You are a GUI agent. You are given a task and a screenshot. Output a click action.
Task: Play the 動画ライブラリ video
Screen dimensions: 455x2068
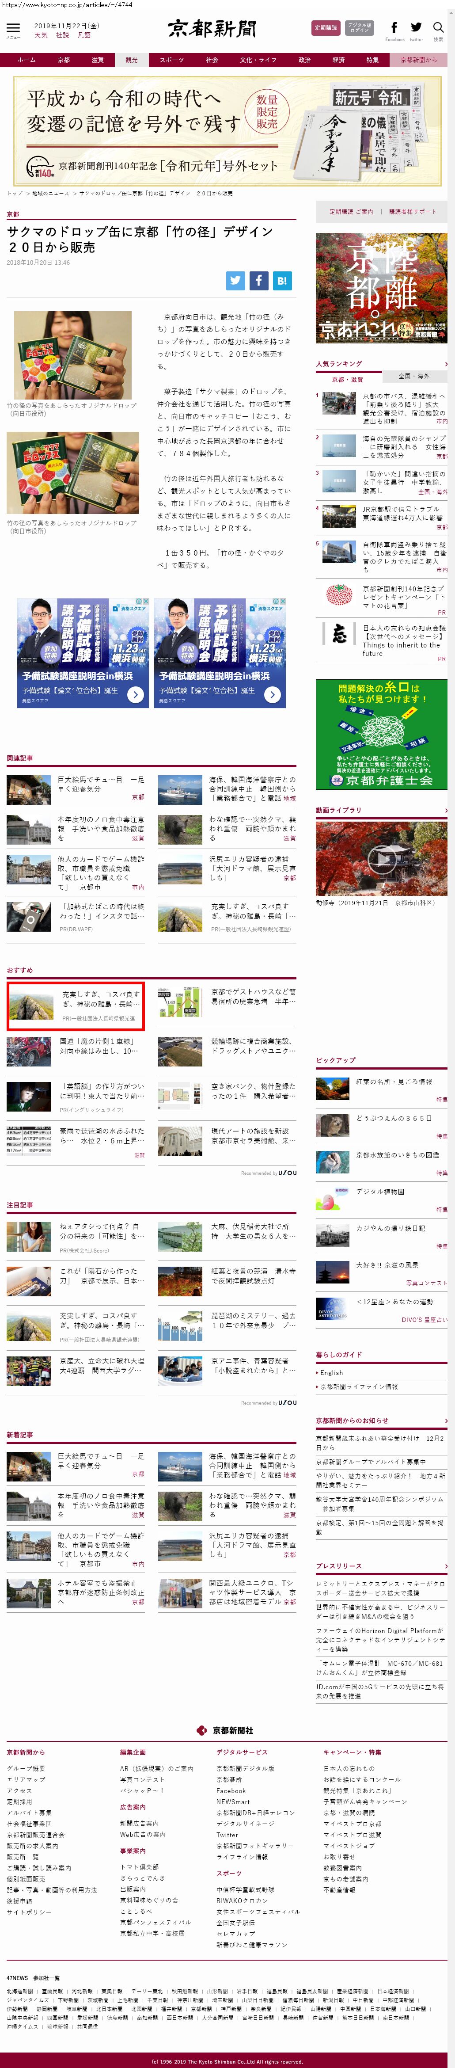(x=381, y=858)
